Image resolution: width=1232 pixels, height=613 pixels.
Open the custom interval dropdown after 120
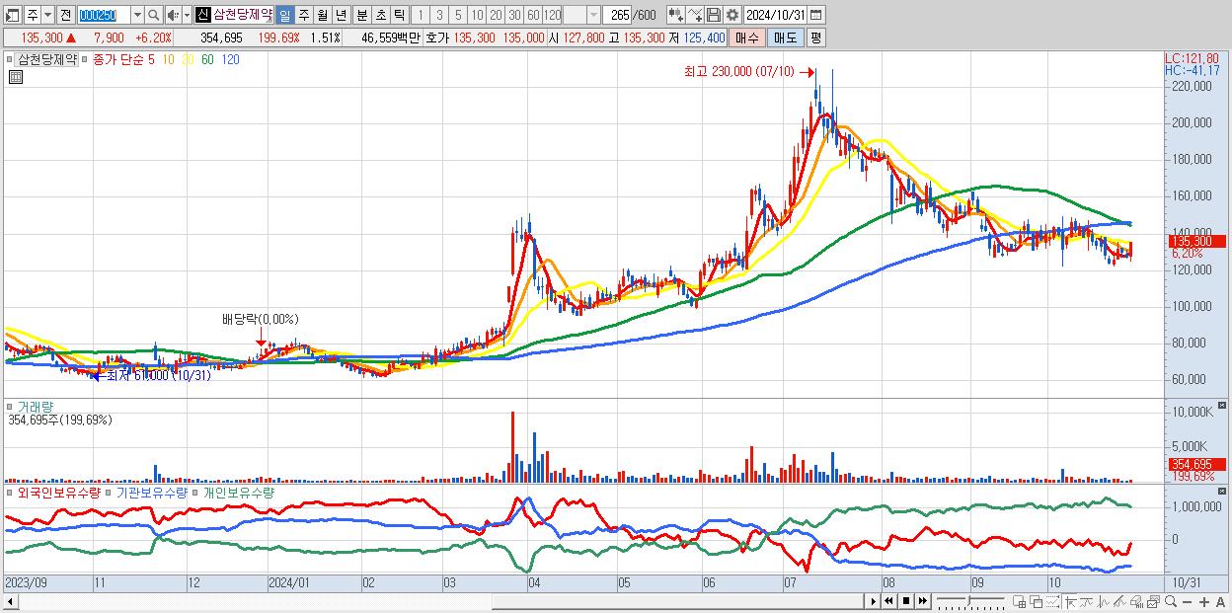pos(593,15)
